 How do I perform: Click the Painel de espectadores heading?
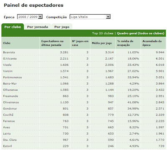pos(33,5)
